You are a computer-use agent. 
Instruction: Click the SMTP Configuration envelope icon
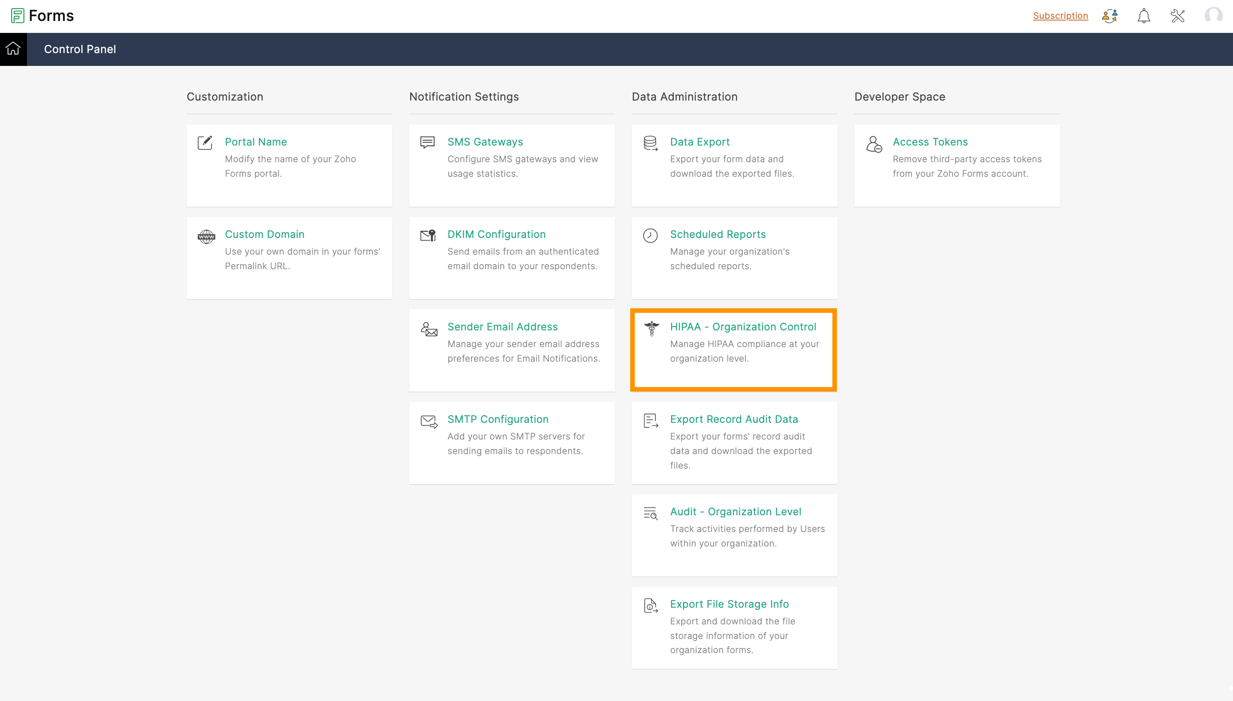pos(429,421)
